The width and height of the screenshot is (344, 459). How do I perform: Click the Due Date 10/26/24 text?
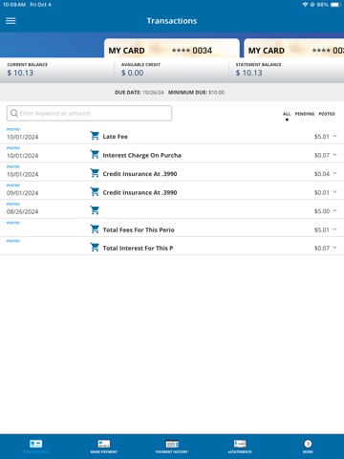point(140,93)
